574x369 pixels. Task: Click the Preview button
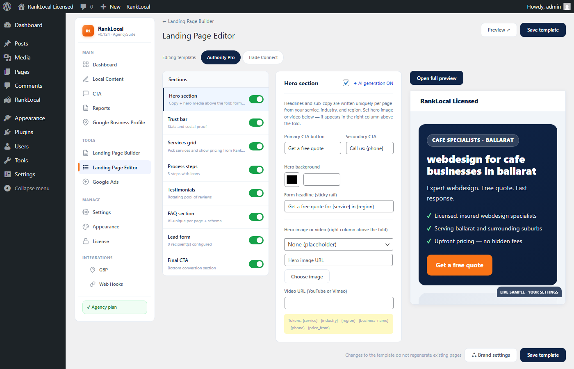[499, 30]
